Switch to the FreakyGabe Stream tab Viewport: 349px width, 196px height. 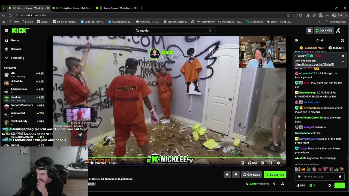[72, 8]
